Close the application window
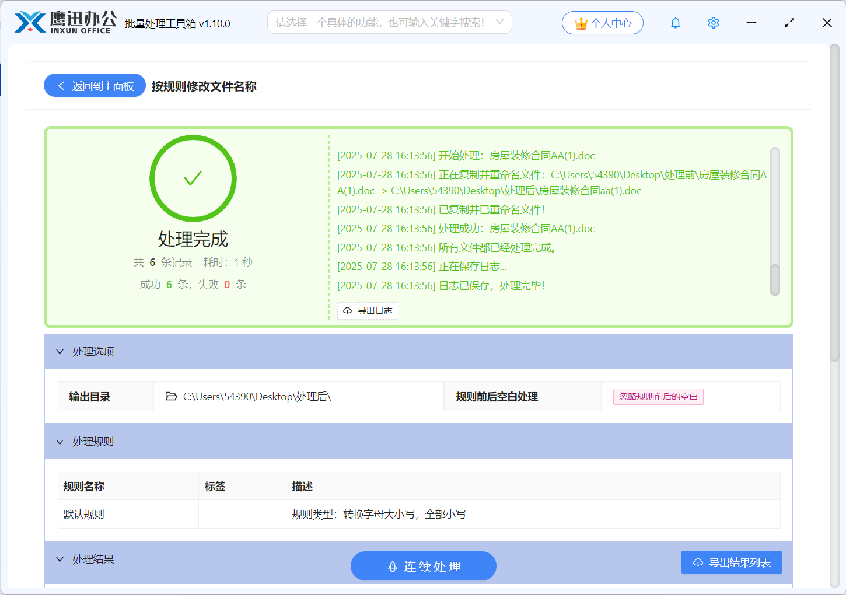846x595 pixels. click(x=827, y=23)
